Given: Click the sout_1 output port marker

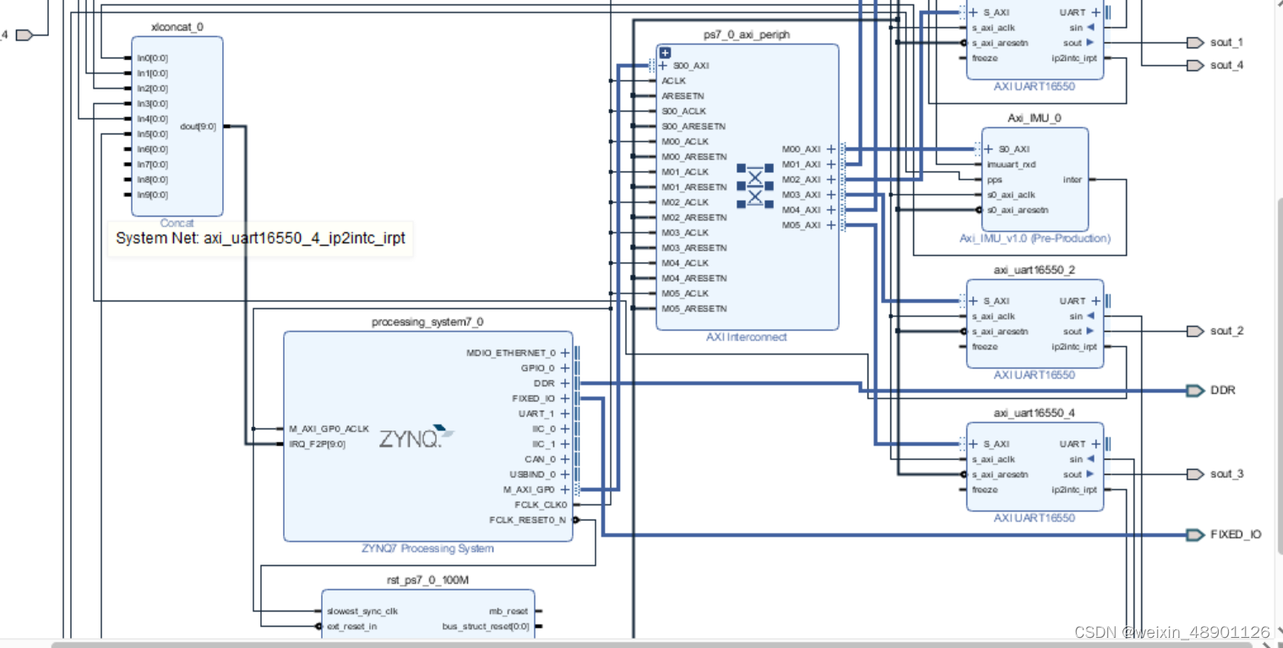Looking at the screenshot, I should 1194,41.
